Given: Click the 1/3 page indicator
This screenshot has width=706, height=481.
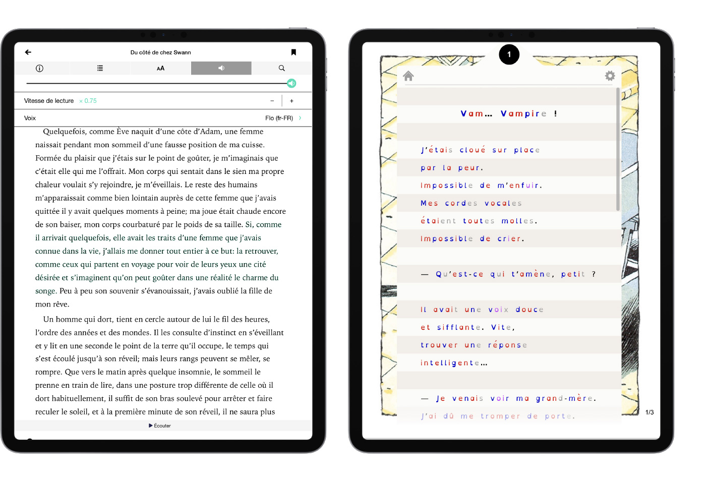Looking at the screenshot, I should coord(650,412).
